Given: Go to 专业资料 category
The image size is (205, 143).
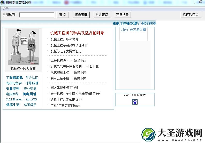Looking at the screenshot, I should tap(13, 89).
